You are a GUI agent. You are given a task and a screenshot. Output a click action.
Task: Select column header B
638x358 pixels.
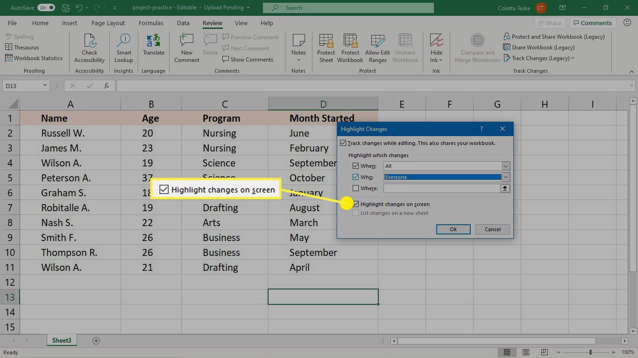(x=151, y=104)
